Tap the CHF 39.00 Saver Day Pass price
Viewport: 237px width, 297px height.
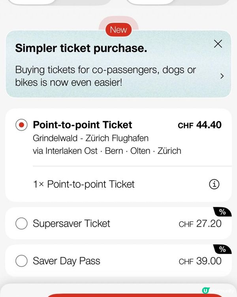tap(200, 261)
